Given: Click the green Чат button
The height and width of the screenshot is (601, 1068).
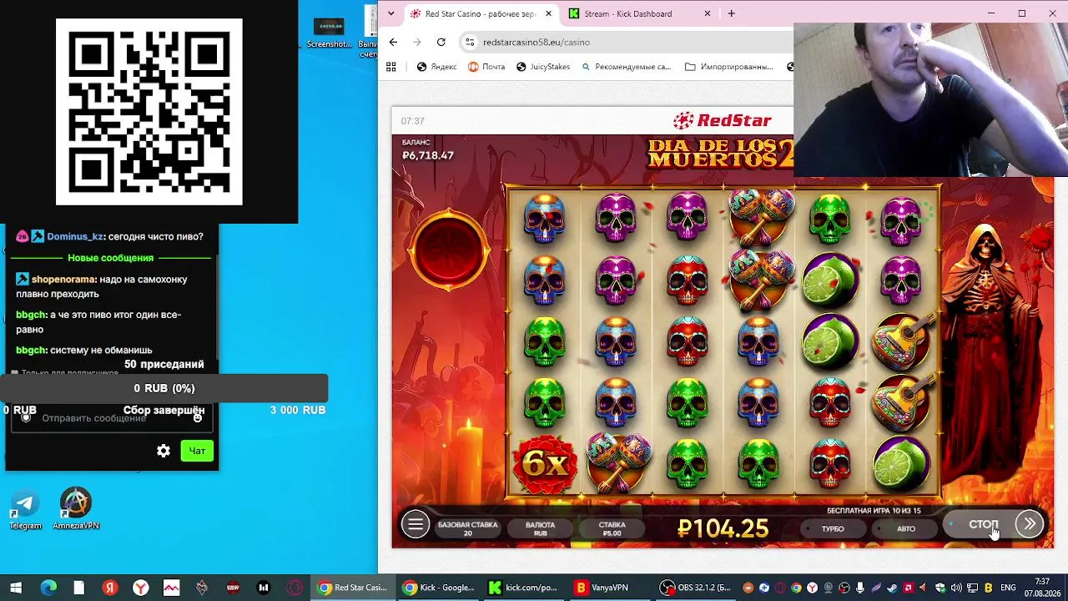Looking at the screenshot, I should pyautogui.click(x=197, y=451).
